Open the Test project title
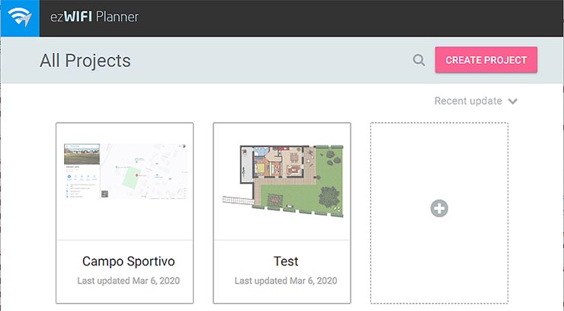The height and width of the screenshot is (311, 564). click(286, 262)
